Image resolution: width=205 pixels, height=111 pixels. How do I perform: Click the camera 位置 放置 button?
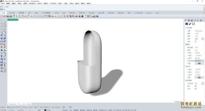[x=199, y=63]
